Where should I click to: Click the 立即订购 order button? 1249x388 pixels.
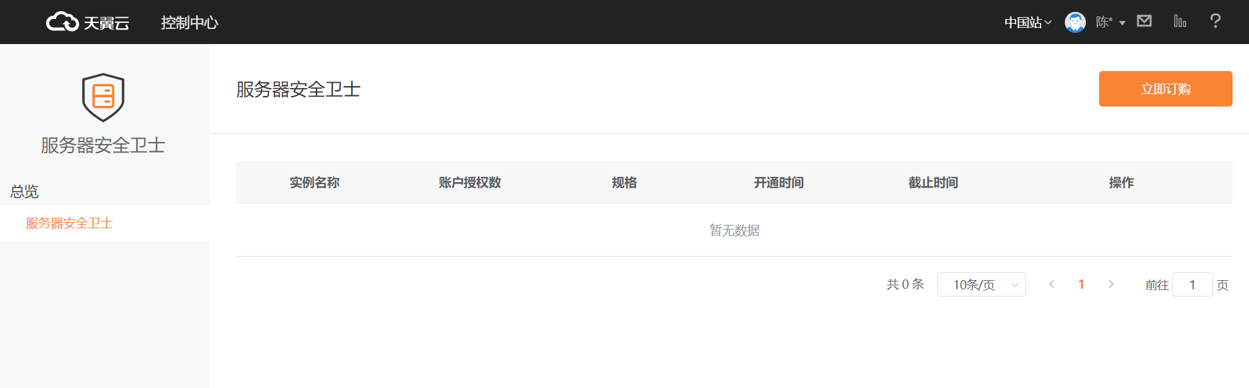pos(1165,89)
